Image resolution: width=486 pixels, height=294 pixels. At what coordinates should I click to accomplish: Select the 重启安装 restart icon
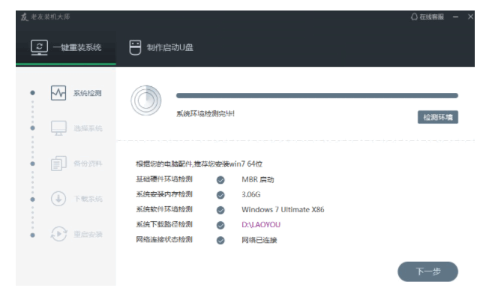[58, 234]
